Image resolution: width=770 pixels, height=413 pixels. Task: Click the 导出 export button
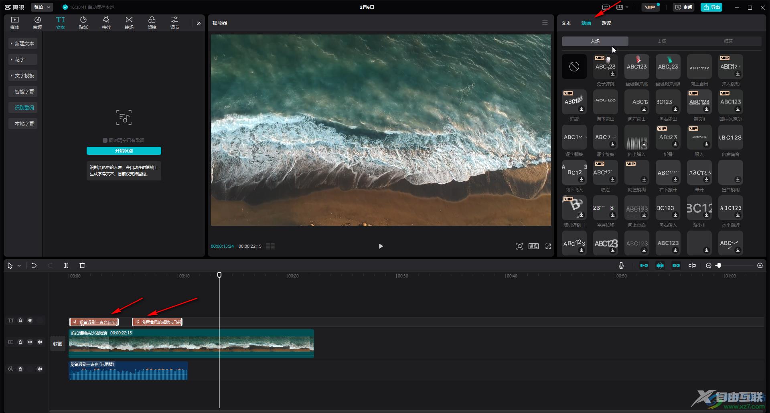[711, 7]
